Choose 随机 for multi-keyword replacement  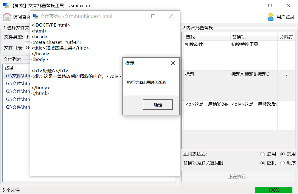coord(263,163)
